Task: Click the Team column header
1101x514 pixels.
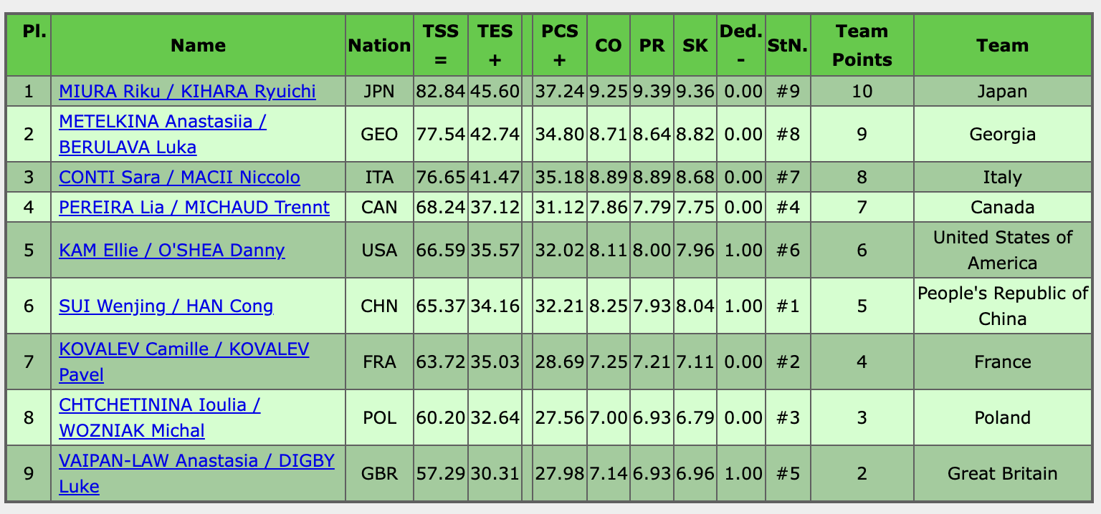Action: click(1002, 46)
